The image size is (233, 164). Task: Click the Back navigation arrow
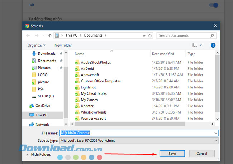point(28,35)
